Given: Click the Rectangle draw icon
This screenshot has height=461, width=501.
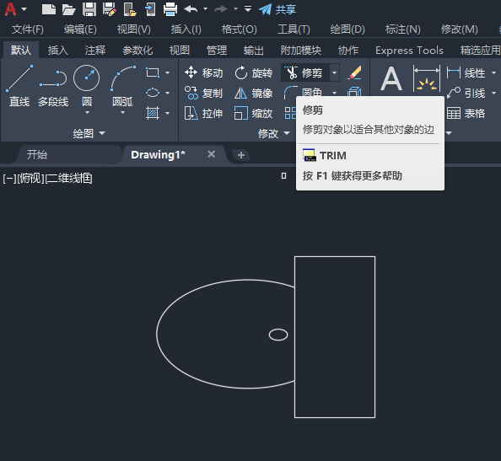Looking at the screenshot, I should click(x=153, y=72).
